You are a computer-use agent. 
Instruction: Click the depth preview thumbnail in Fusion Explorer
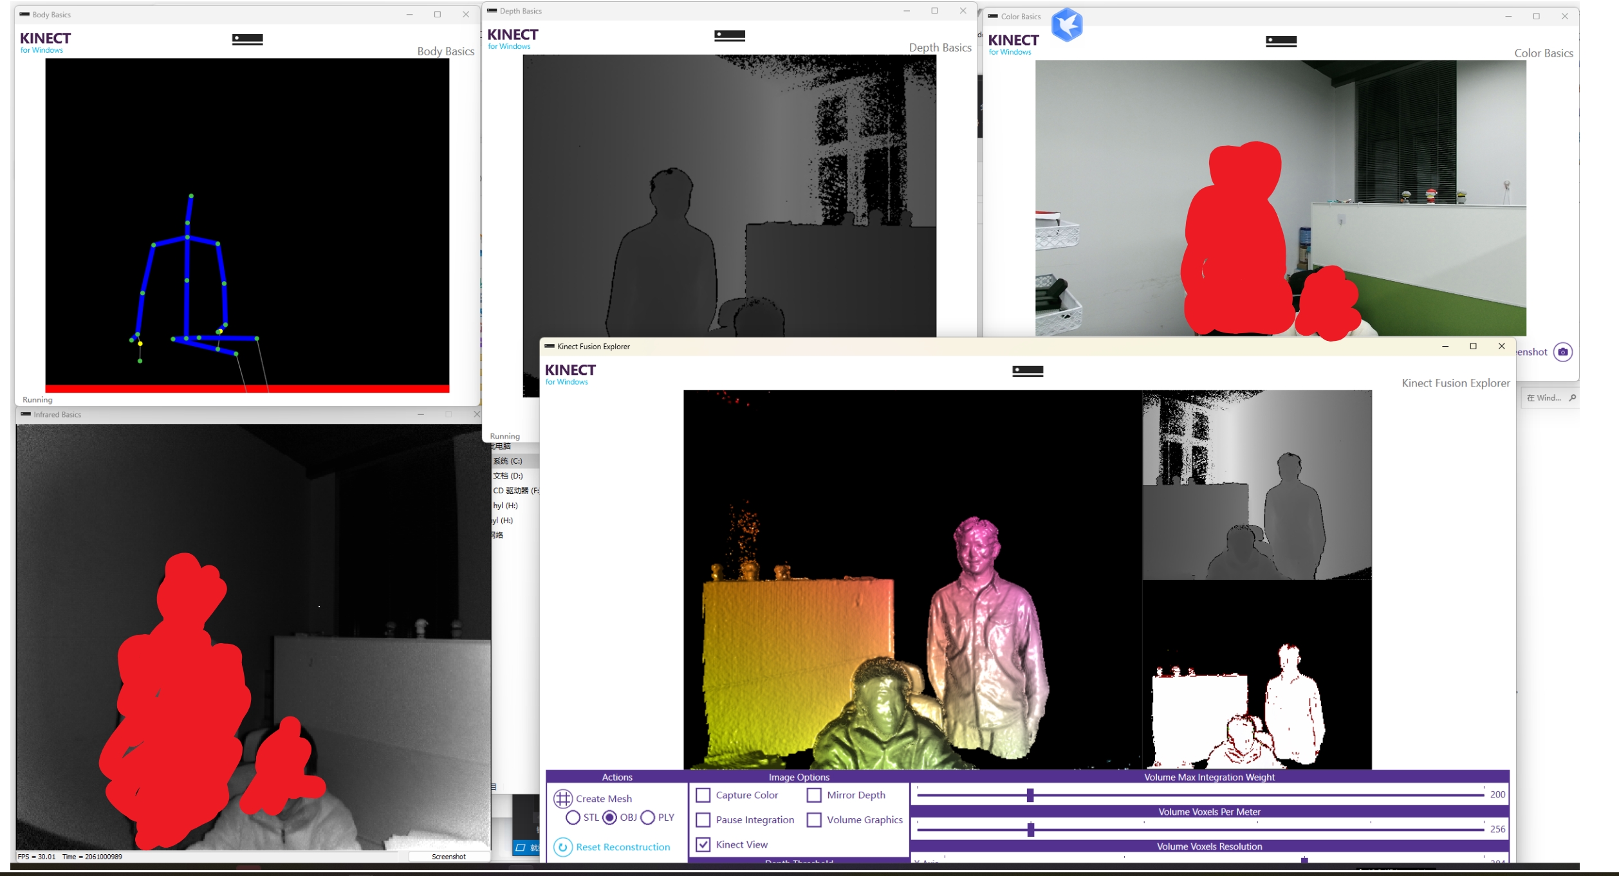tap(1256, 485)
